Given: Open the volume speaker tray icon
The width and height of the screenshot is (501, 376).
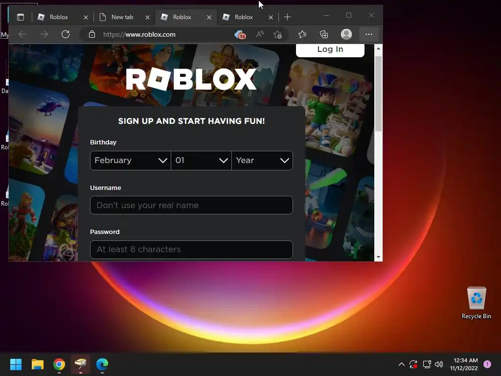Looking at the screenshot, I should click(439, 364).
